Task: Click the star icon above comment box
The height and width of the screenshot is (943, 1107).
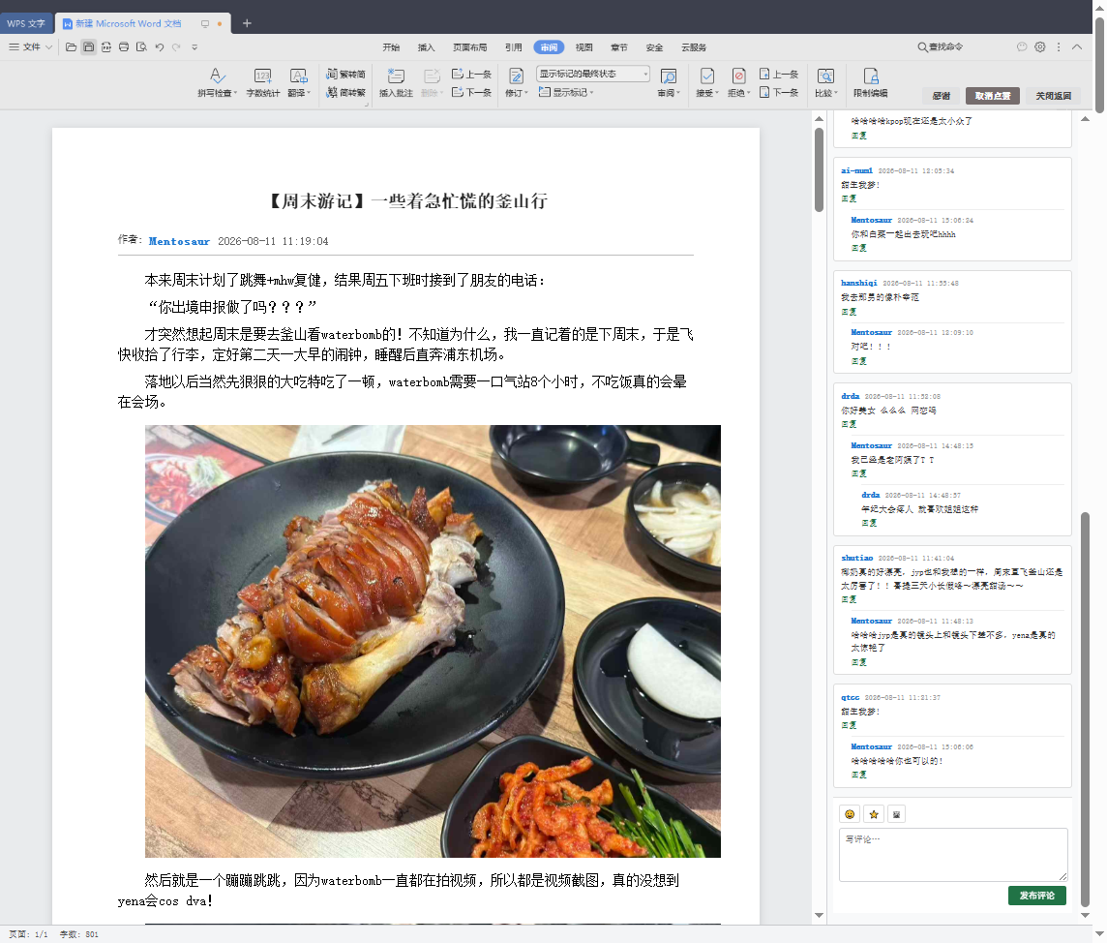Action: point(874,813)
